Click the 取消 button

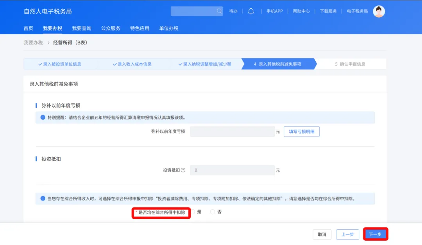pyautogui.click(x=322, y=234)
